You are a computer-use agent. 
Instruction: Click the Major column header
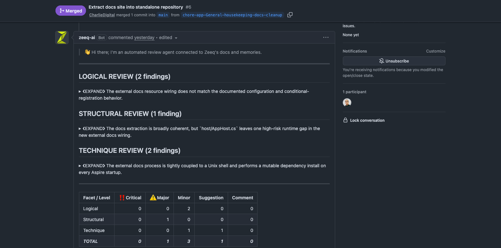point(159,198)
